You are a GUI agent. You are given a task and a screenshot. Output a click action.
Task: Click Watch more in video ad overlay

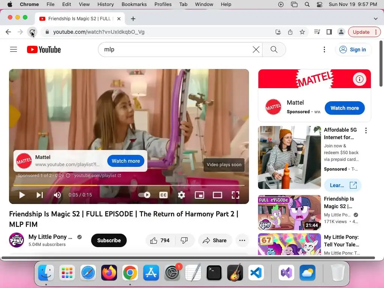[x=126, y=161]
